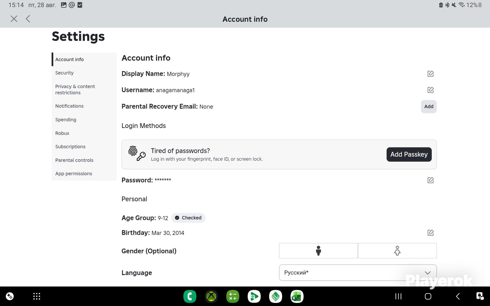This screenshot has width=490, height=306.
Task: Close the Account info page with X
Action: [14, 19]
